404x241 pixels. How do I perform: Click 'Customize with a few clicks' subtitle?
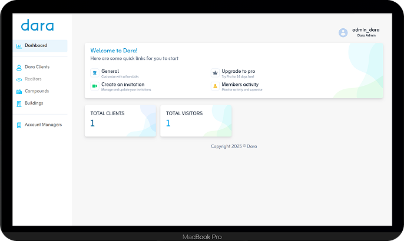point(120,76)
